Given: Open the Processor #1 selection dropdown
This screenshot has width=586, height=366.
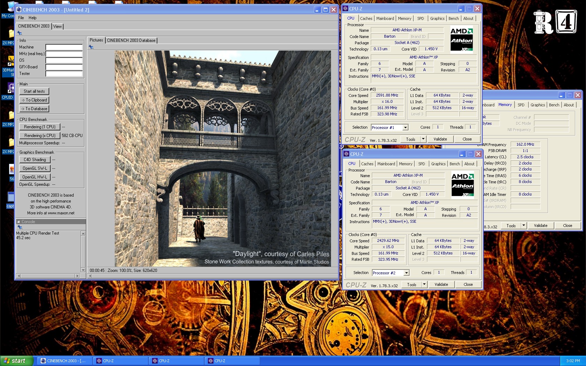Looking at the screenshot, I should pyautogui.click(x=405, y=128).
